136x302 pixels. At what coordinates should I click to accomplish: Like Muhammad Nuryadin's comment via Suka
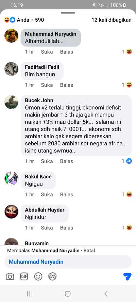(x=47, y=52)
